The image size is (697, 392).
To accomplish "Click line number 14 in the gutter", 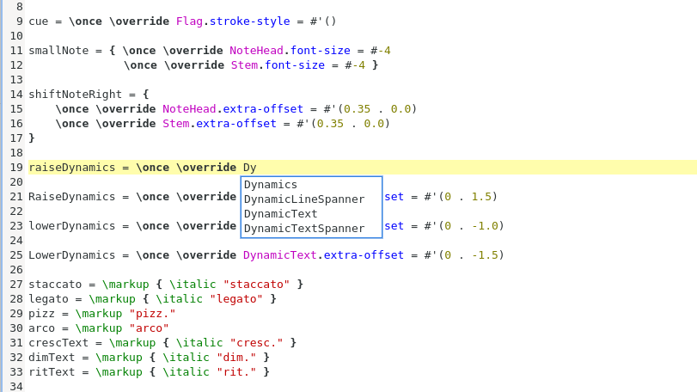I will tap(16, 95).
